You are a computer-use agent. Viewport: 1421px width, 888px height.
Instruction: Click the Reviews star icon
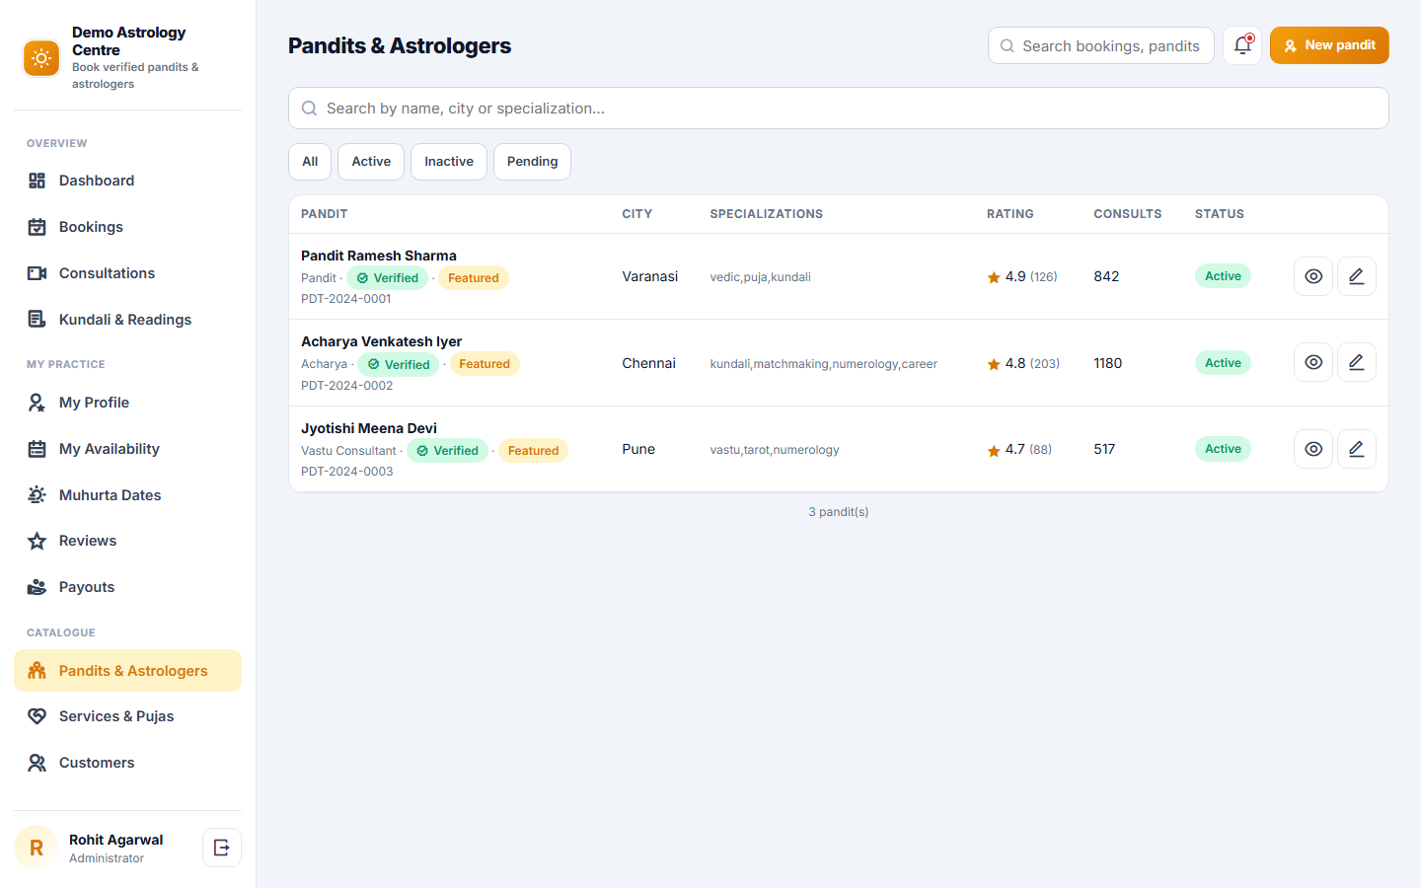coord(37,541)
